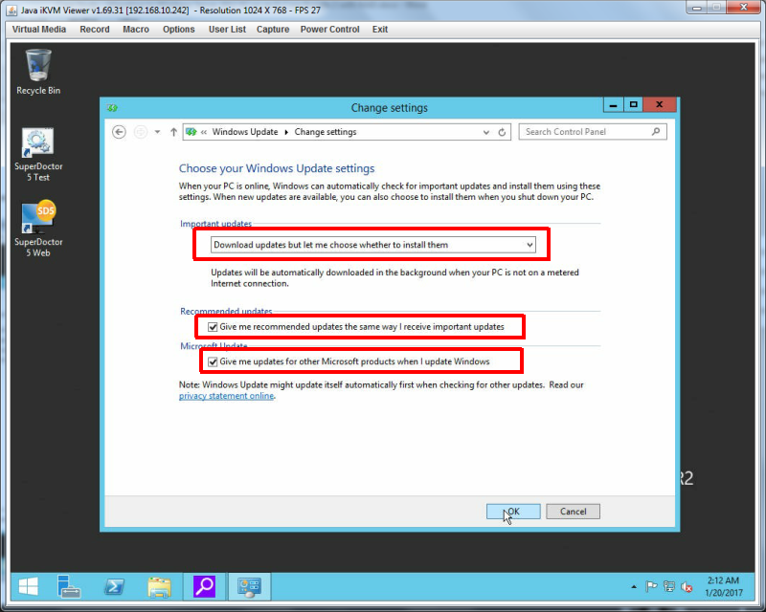Minimize the Java iKVM Viewer window

(x=697, y=8)
